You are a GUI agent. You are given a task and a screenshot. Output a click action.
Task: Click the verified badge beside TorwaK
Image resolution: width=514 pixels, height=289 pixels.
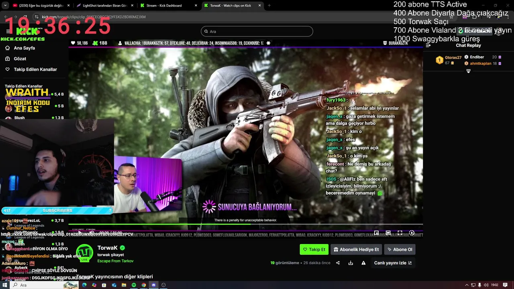click(x=122, y=248)
